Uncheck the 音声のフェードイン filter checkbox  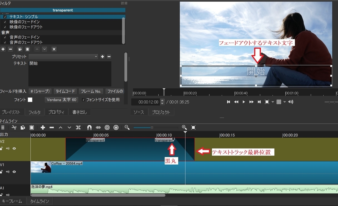point(5,37)
